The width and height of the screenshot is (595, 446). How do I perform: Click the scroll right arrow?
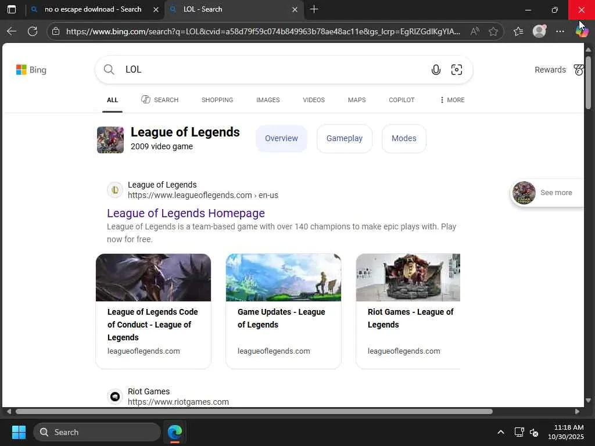pyautogui.click(x=577, y=412)
